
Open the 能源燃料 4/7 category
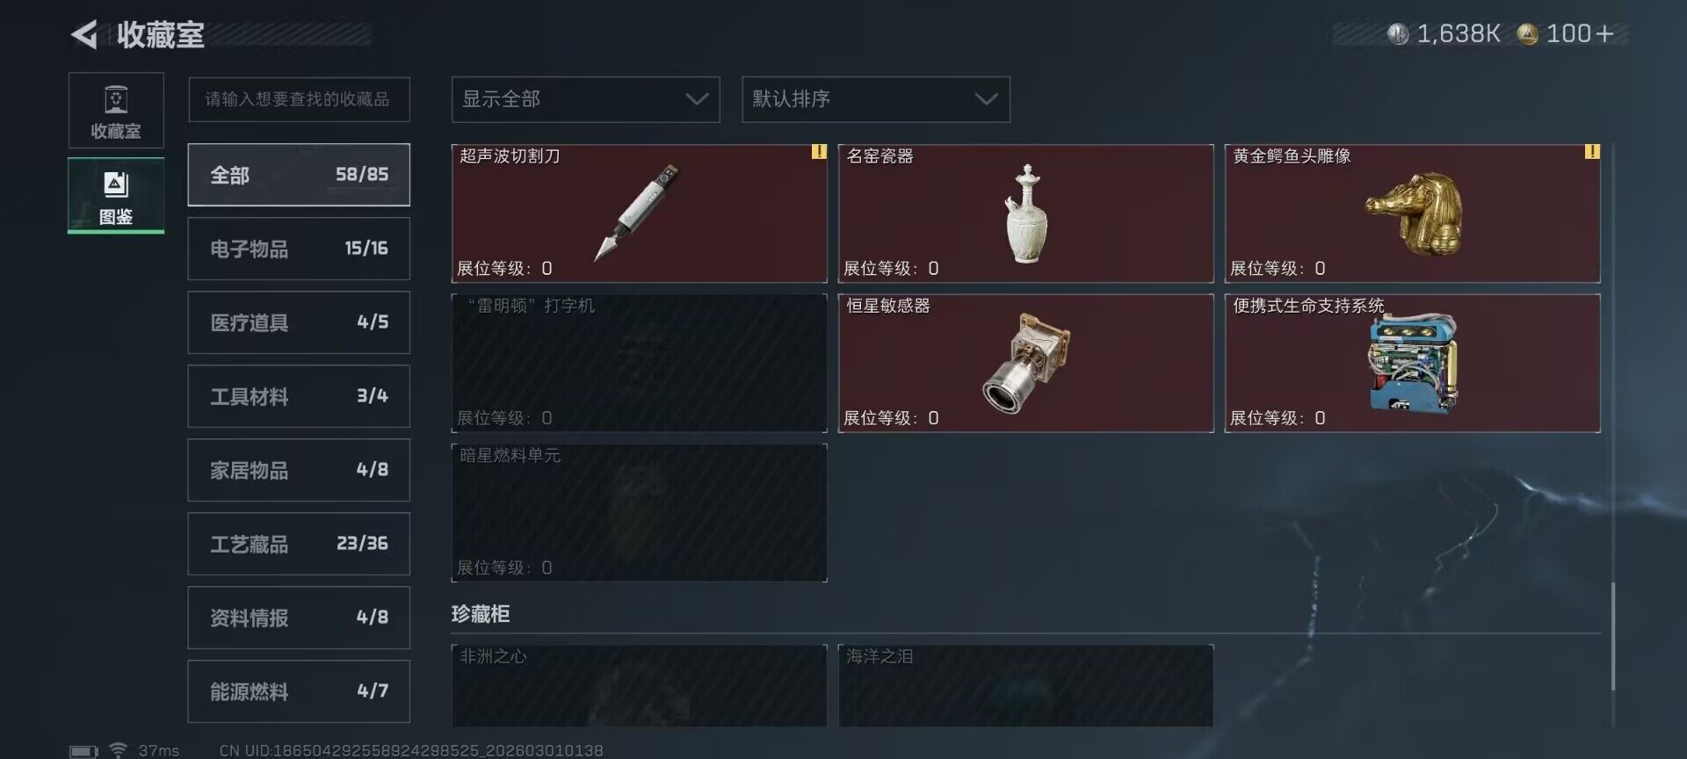tap(299, 691)
